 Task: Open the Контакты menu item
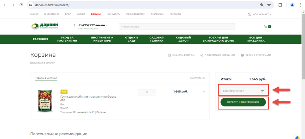click(x=175, y=14)
